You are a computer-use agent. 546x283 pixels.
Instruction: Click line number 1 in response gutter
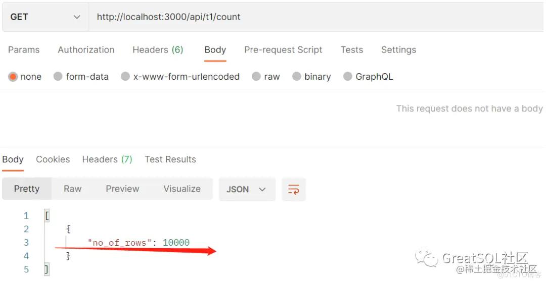coord(26,216)
